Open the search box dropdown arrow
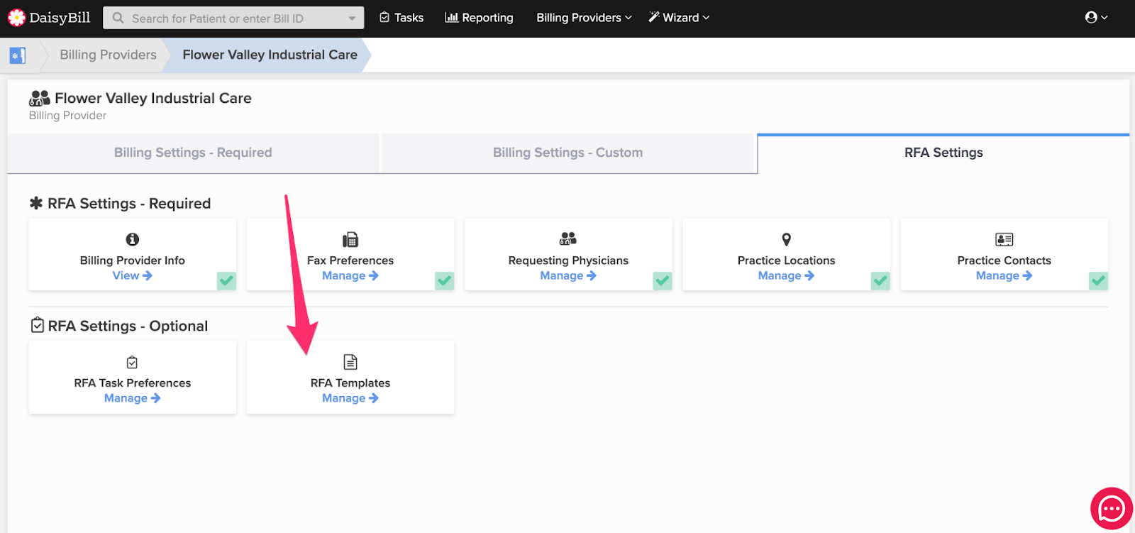The width and height of the screenshot is (1135, 533). point(352,18)
